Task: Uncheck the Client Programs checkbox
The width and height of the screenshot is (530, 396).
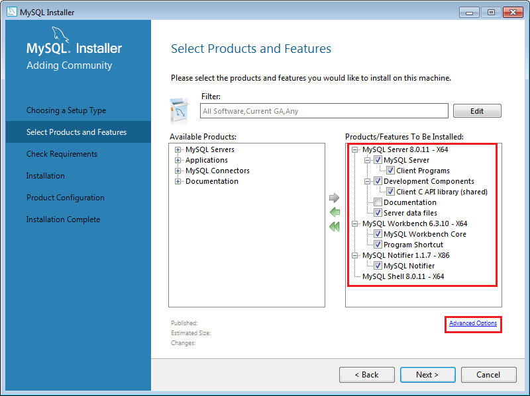Action: point(391,171)
